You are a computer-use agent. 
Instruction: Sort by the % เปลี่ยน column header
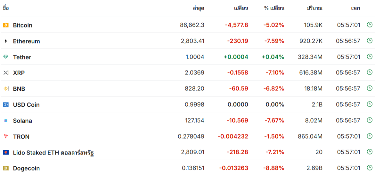pos(274,8)
